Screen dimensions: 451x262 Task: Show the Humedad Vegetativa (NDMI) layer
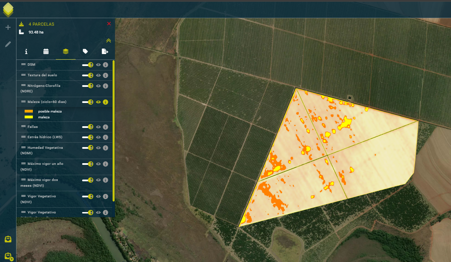click(98, 148)
